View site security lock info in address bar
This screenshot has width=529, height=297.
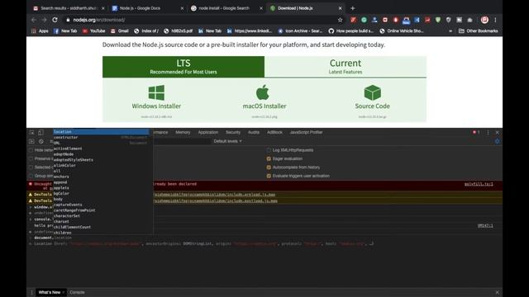(x=68, y=20)
